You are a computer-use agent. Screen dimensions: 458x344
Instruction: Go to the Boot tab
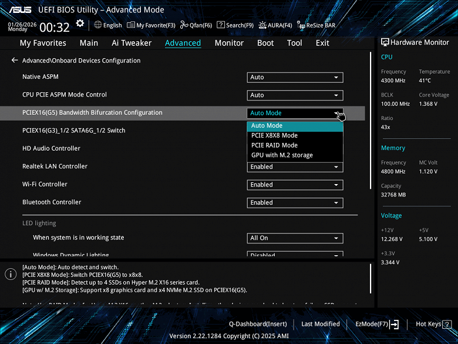coord(265,43)
